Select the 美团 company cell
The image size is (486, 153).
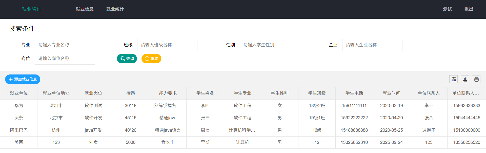pos(19,142)
